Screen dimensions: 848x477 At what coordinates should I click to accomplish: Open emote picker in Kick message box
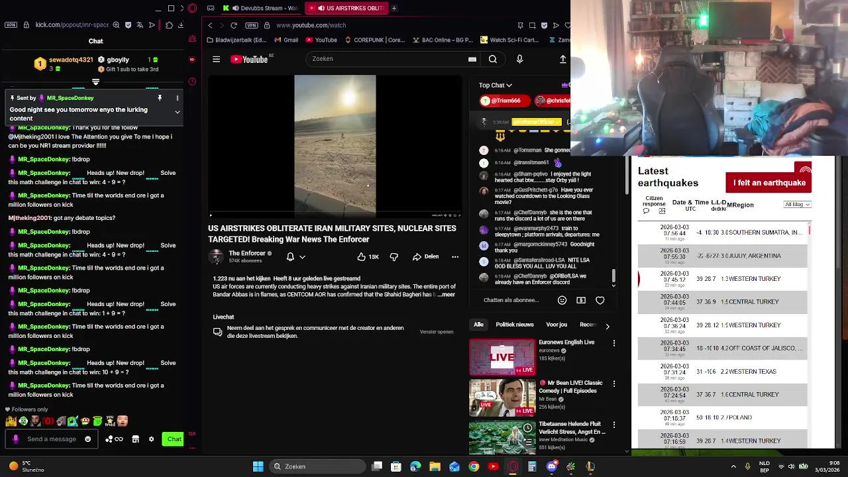pos(87,439)
